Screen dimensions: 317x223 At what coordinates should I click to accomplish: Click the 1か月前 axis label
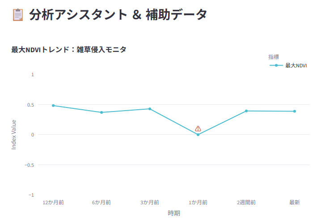coord(198,202)
